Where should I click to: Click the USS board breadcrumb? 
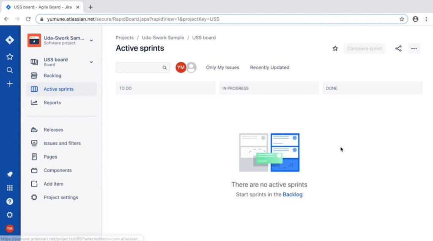pos(204,38)
